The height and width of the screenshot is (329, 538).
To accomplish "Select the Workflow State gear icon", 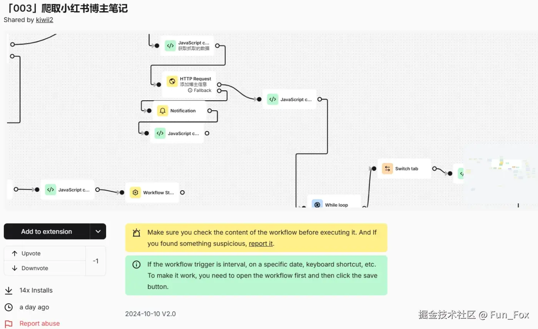I will point(135,193).
